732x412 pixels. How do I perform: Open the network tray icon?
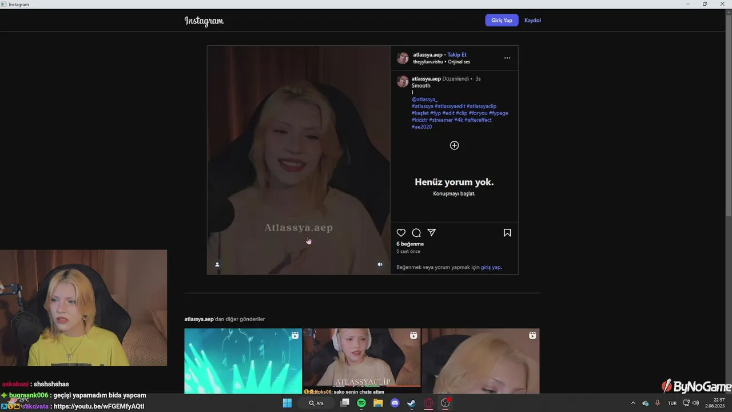[687, 403]
